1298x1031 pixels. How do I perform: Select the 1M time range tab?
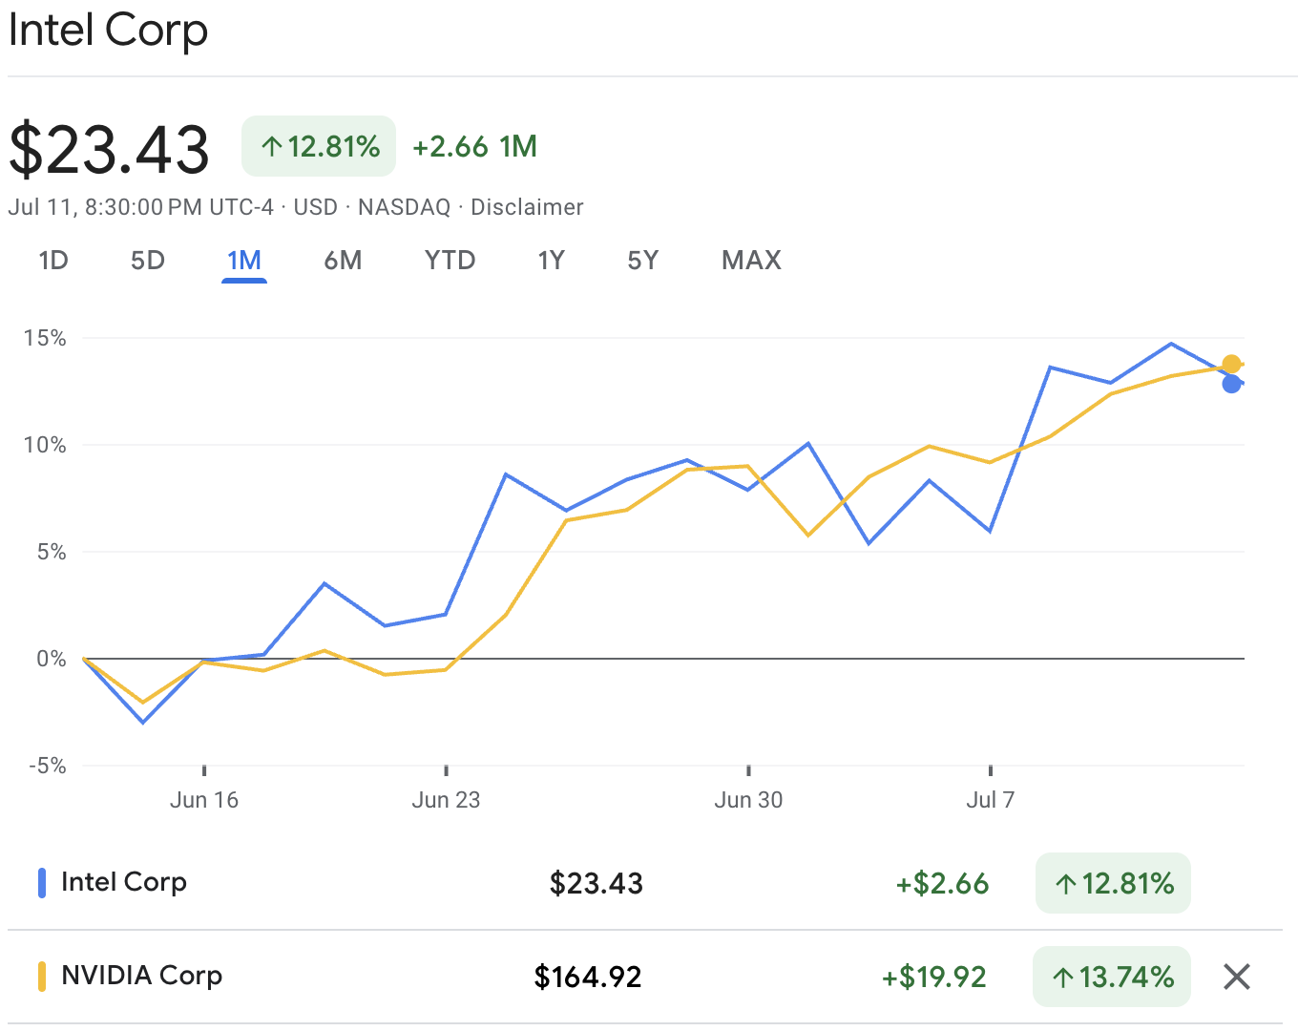click(244, 261)
